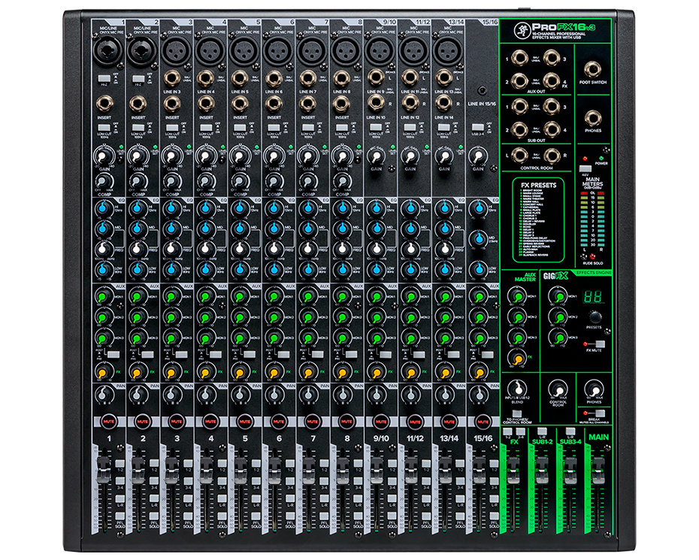Click the channel 1 GAIN knob

point(102,156)
